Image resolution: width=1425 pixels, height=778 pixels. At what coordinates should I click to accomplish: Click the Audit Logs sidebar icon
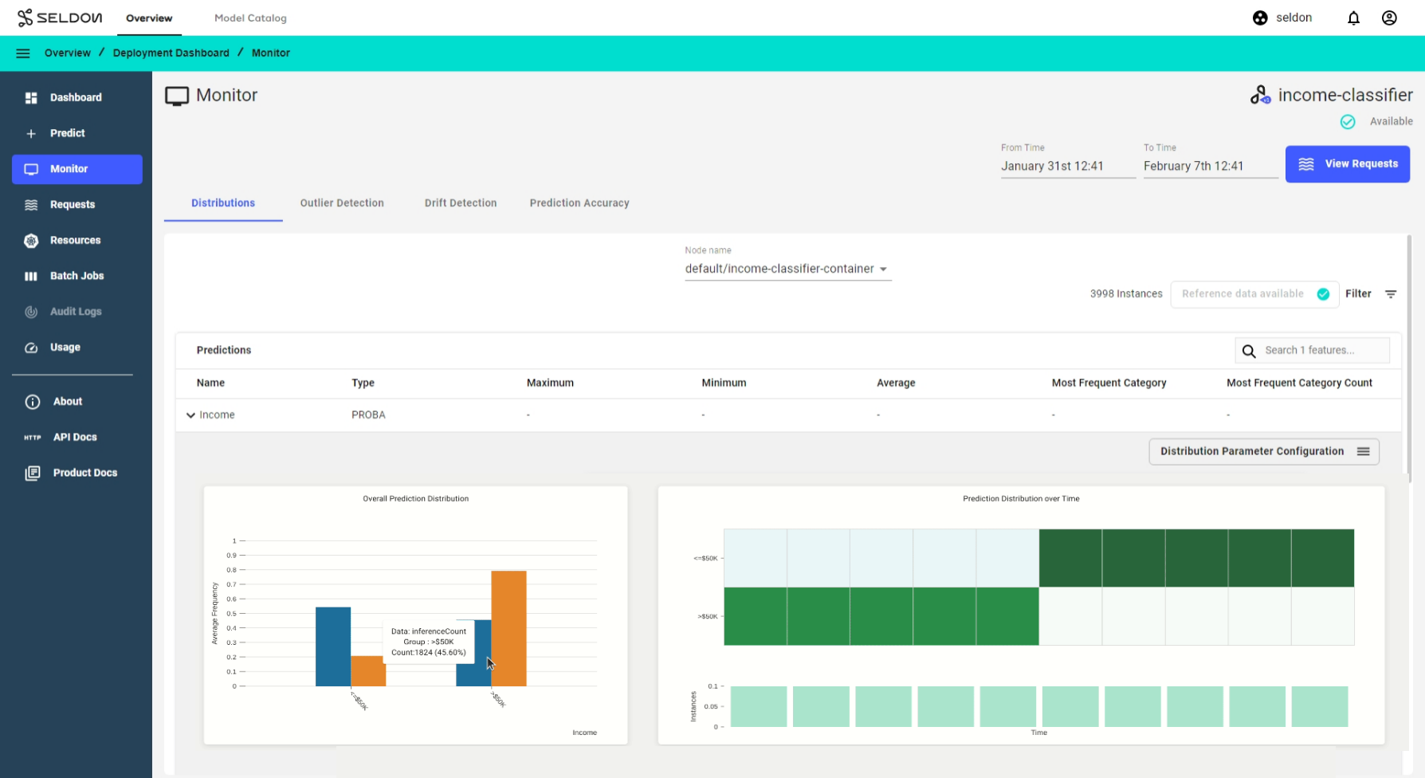pyautogui.click(x=31, y=312)
